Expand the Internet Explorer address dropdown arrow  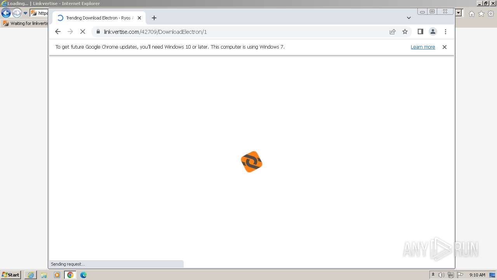459,13
